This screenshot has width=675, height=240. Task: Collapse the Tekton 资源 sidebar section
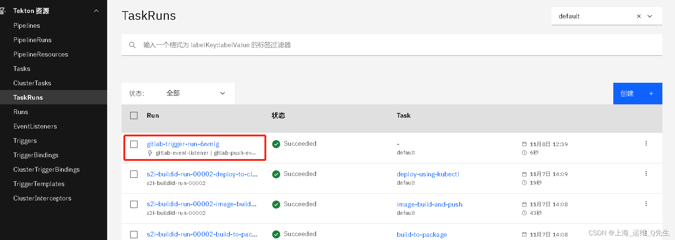[96, 11]
